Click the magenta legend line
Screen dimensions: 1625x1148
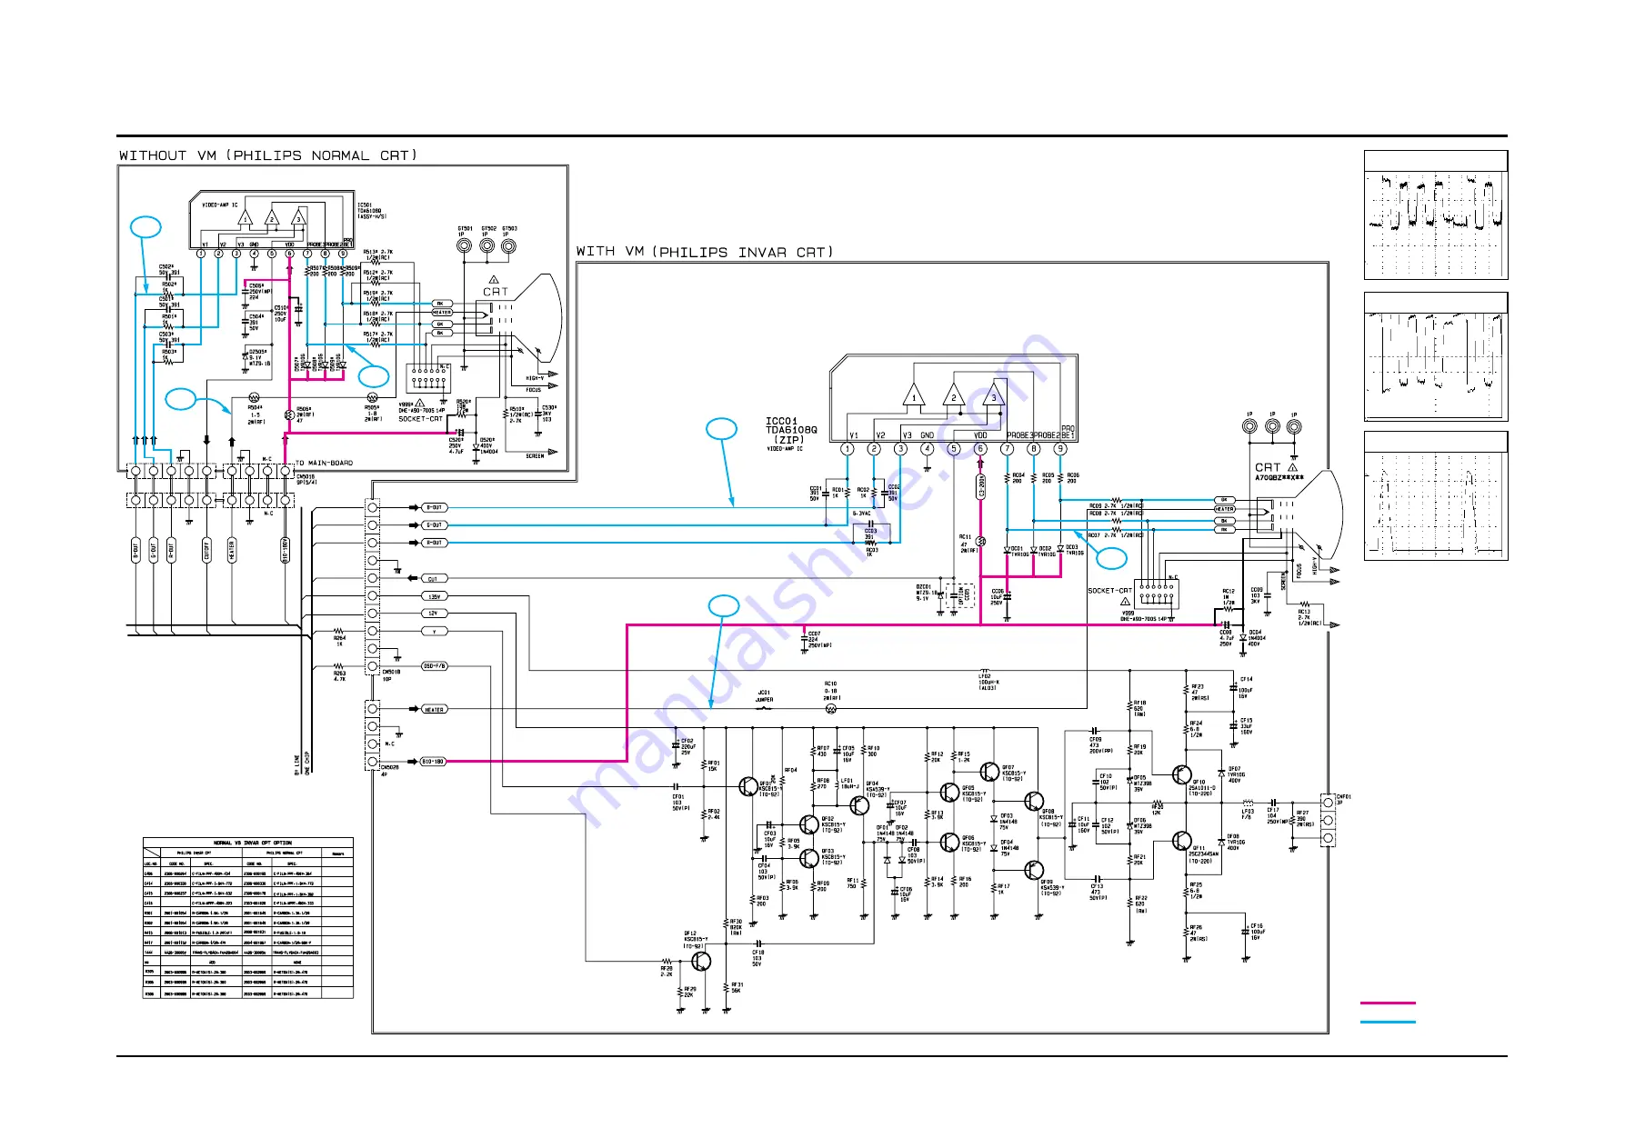pos(1388,1003)
